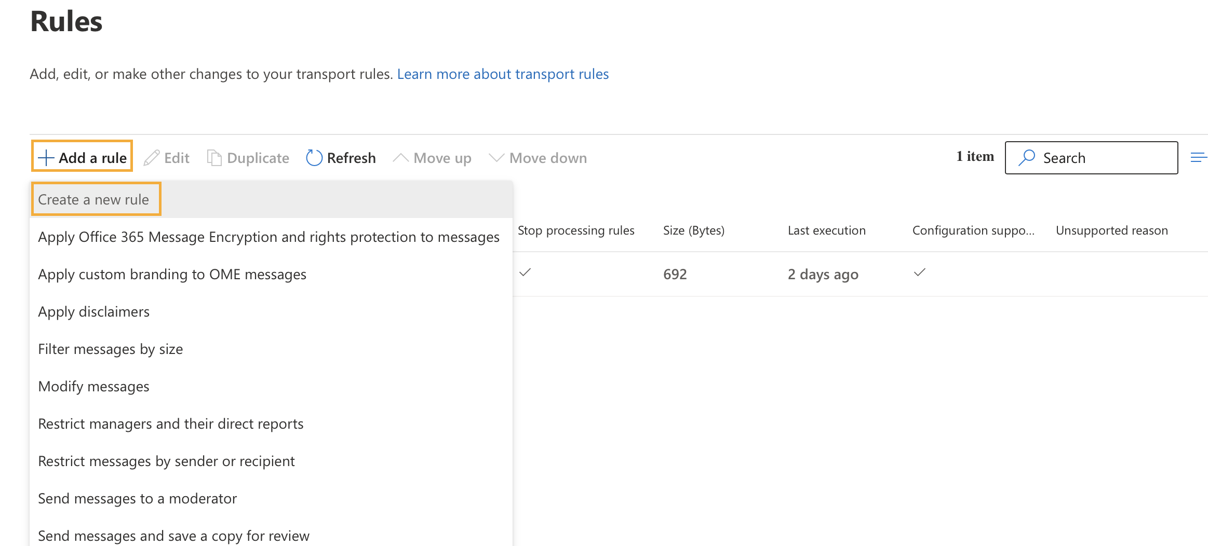The image size is (1208, 546).
Task: Click the Refresh circular arrow icon
Action: (x=314, y=158)
